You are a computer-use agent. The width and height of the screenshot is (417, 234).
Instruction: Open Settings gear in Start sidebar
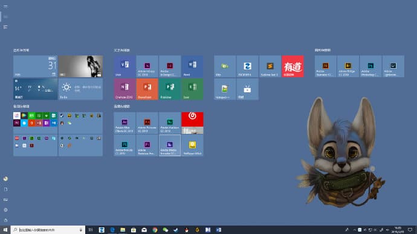(5, 210)
